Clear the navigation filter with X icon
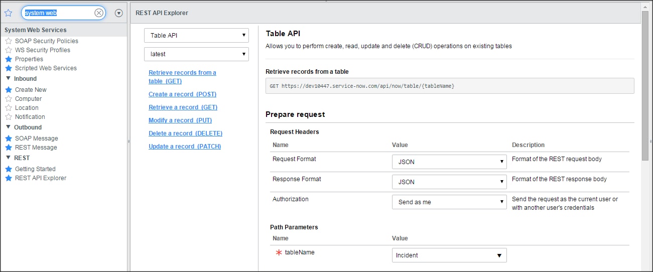 99,13
